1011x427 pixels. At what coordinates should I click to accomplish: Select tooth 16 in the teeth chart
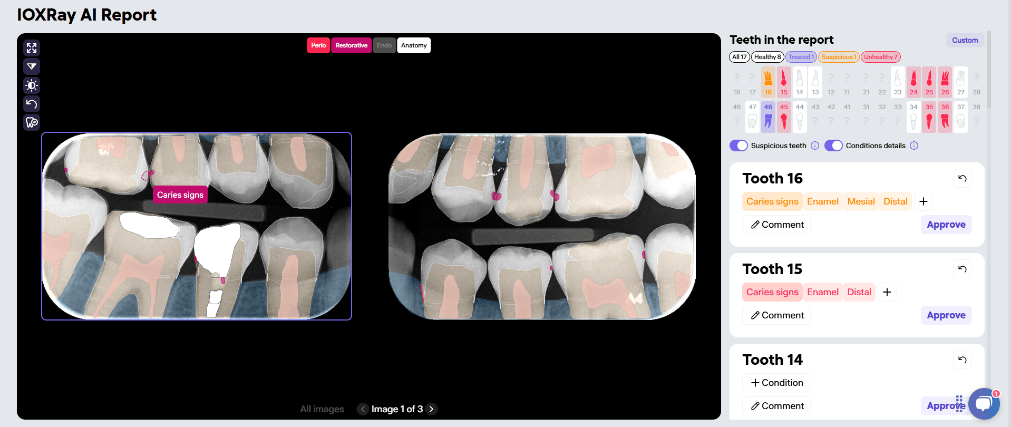click(x=768, y=82)
